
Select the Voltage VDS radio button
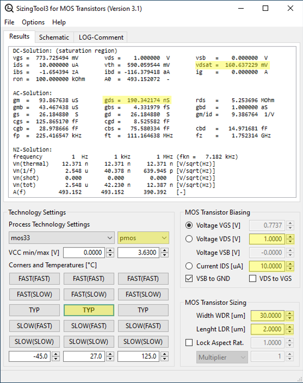tap(189, 239)
